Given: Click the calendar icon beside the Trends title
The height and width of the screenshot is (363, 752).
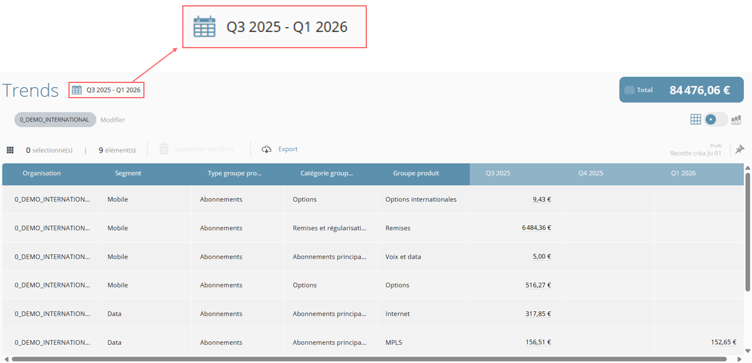Looking at the screenshot, I should tap(77, 90).
